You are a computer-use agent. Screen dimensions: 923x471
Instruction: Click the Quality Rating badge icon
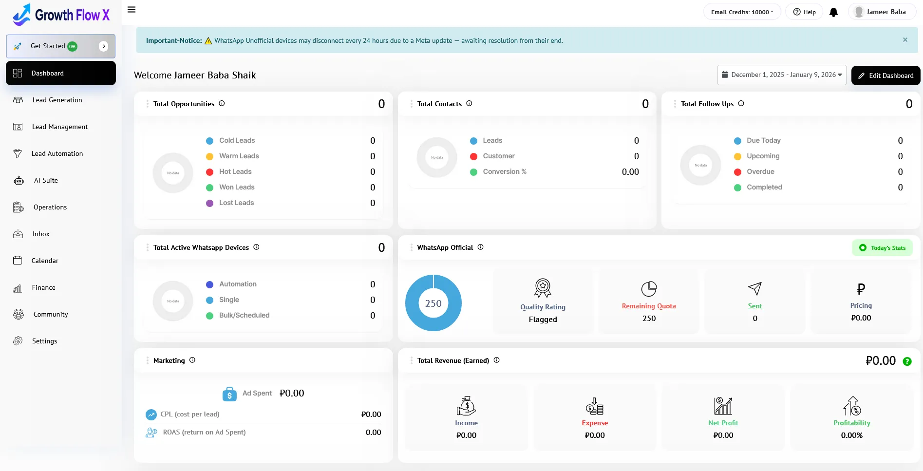[543, 288]
